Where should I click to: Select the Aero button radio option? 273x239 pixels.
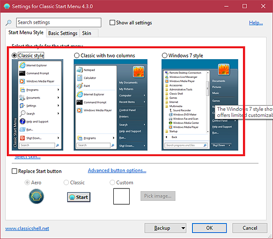click(27, 183)
